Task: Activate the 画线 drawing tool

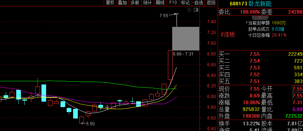Action: point(160,3)
